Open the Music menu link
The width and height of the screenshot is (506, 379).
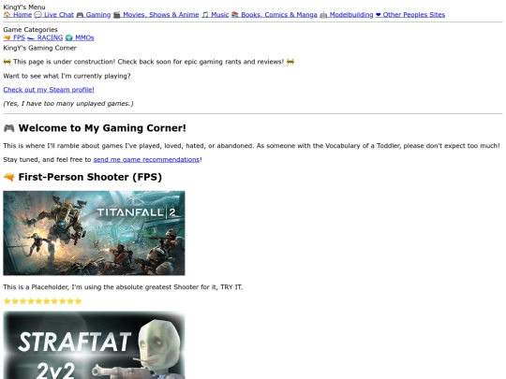[215, 15]
